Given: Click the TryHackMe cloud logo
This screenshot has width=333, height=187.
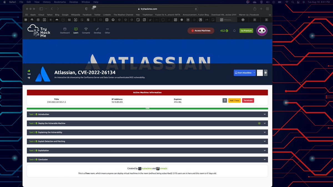Looking at the screenshot, I should click(39, 30).
